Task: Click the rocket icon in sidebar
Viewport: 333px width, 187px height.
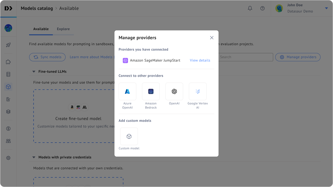Action: click(8, 45)
